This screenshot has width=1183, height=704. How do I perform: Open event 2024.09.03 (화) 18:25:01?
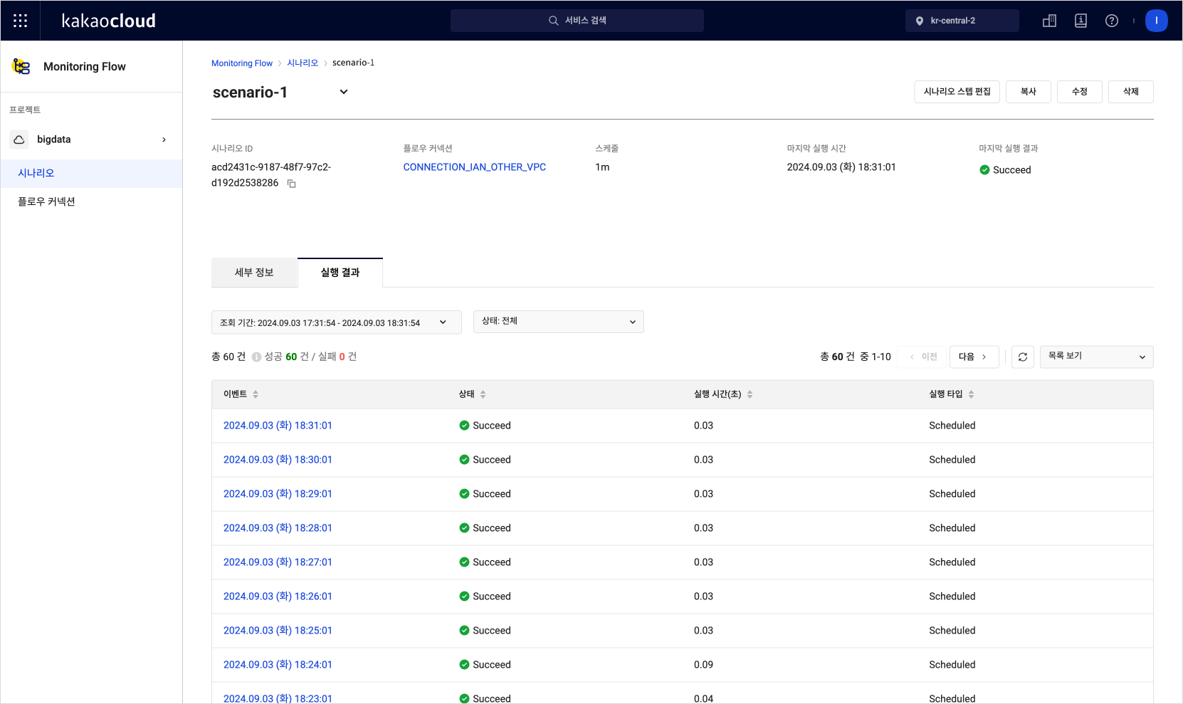(x=278, y=631)
